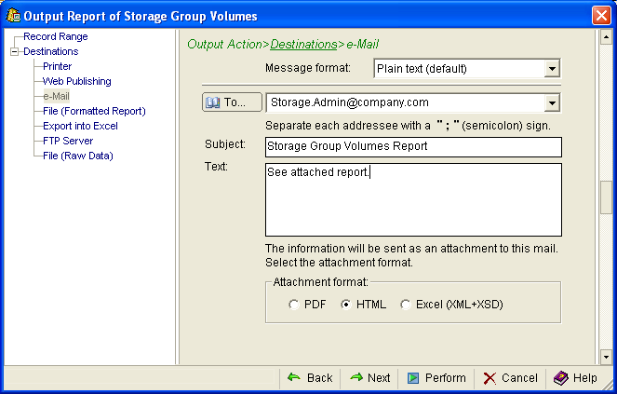Open the address book via To... button
The width and height of the screenshot is (617, 394).
(x=232, y=102)
